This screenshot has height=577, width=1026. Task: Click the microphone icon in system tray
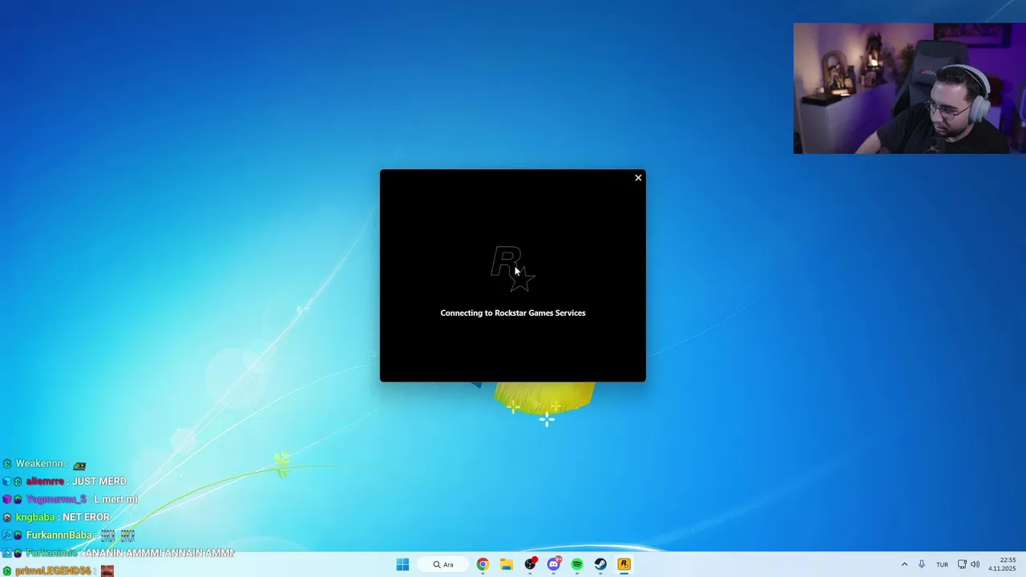tap(922, 564)
